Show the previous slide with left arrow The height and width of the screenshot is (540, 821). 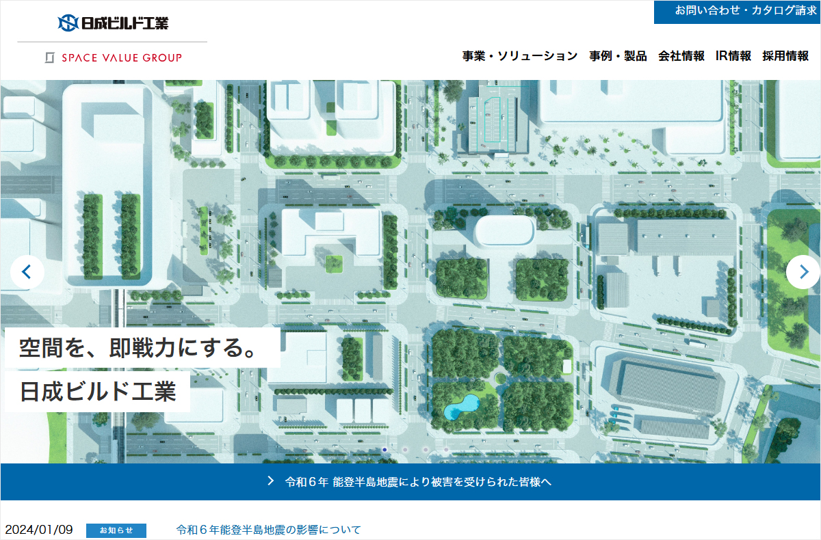(27, 272)
